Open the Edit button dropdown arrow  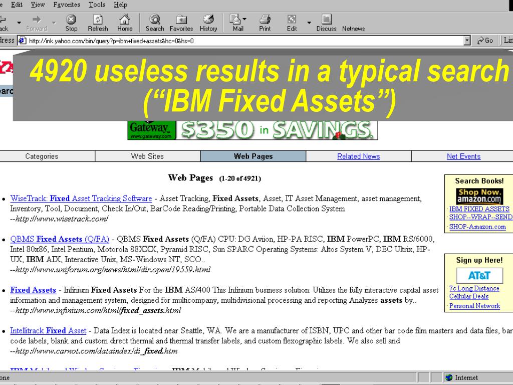(x=309, y=23)
